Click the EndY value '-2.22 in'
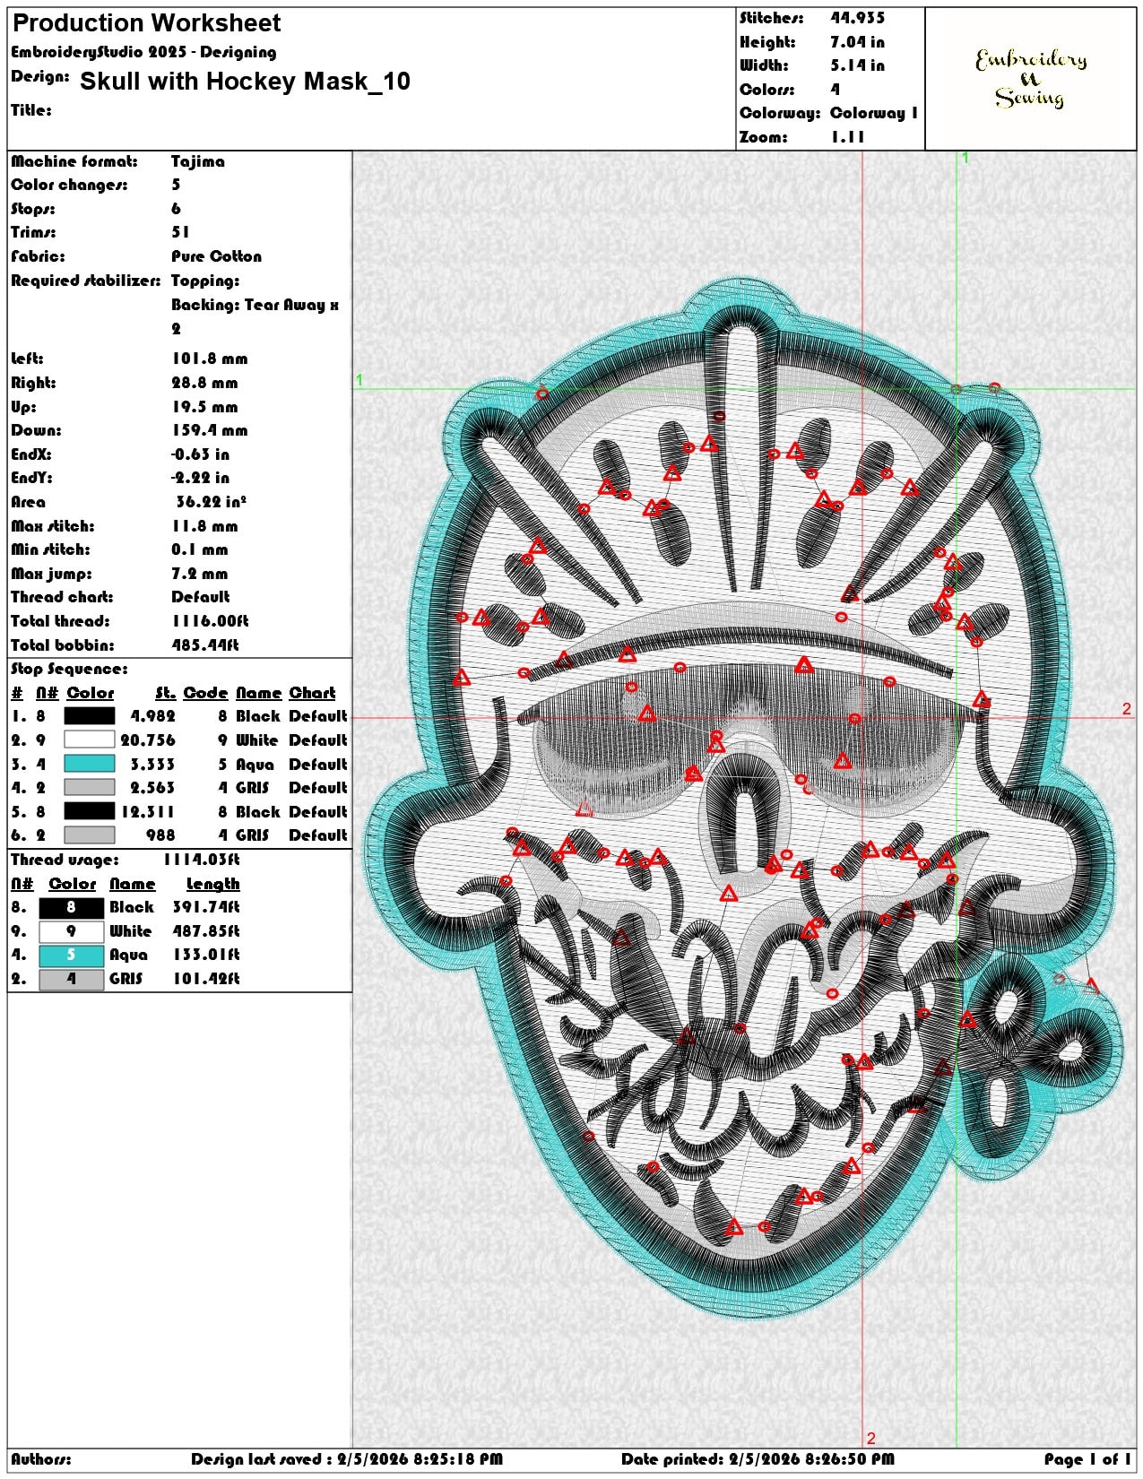Image resolution: width=1143 pixels, height=1479 pixels. (201, 478)
